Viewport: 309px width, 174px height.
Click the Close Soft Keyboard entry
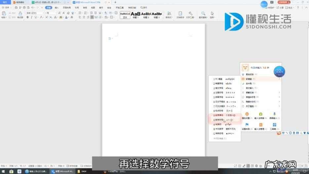pyautogui.click(x=220, y=139)
